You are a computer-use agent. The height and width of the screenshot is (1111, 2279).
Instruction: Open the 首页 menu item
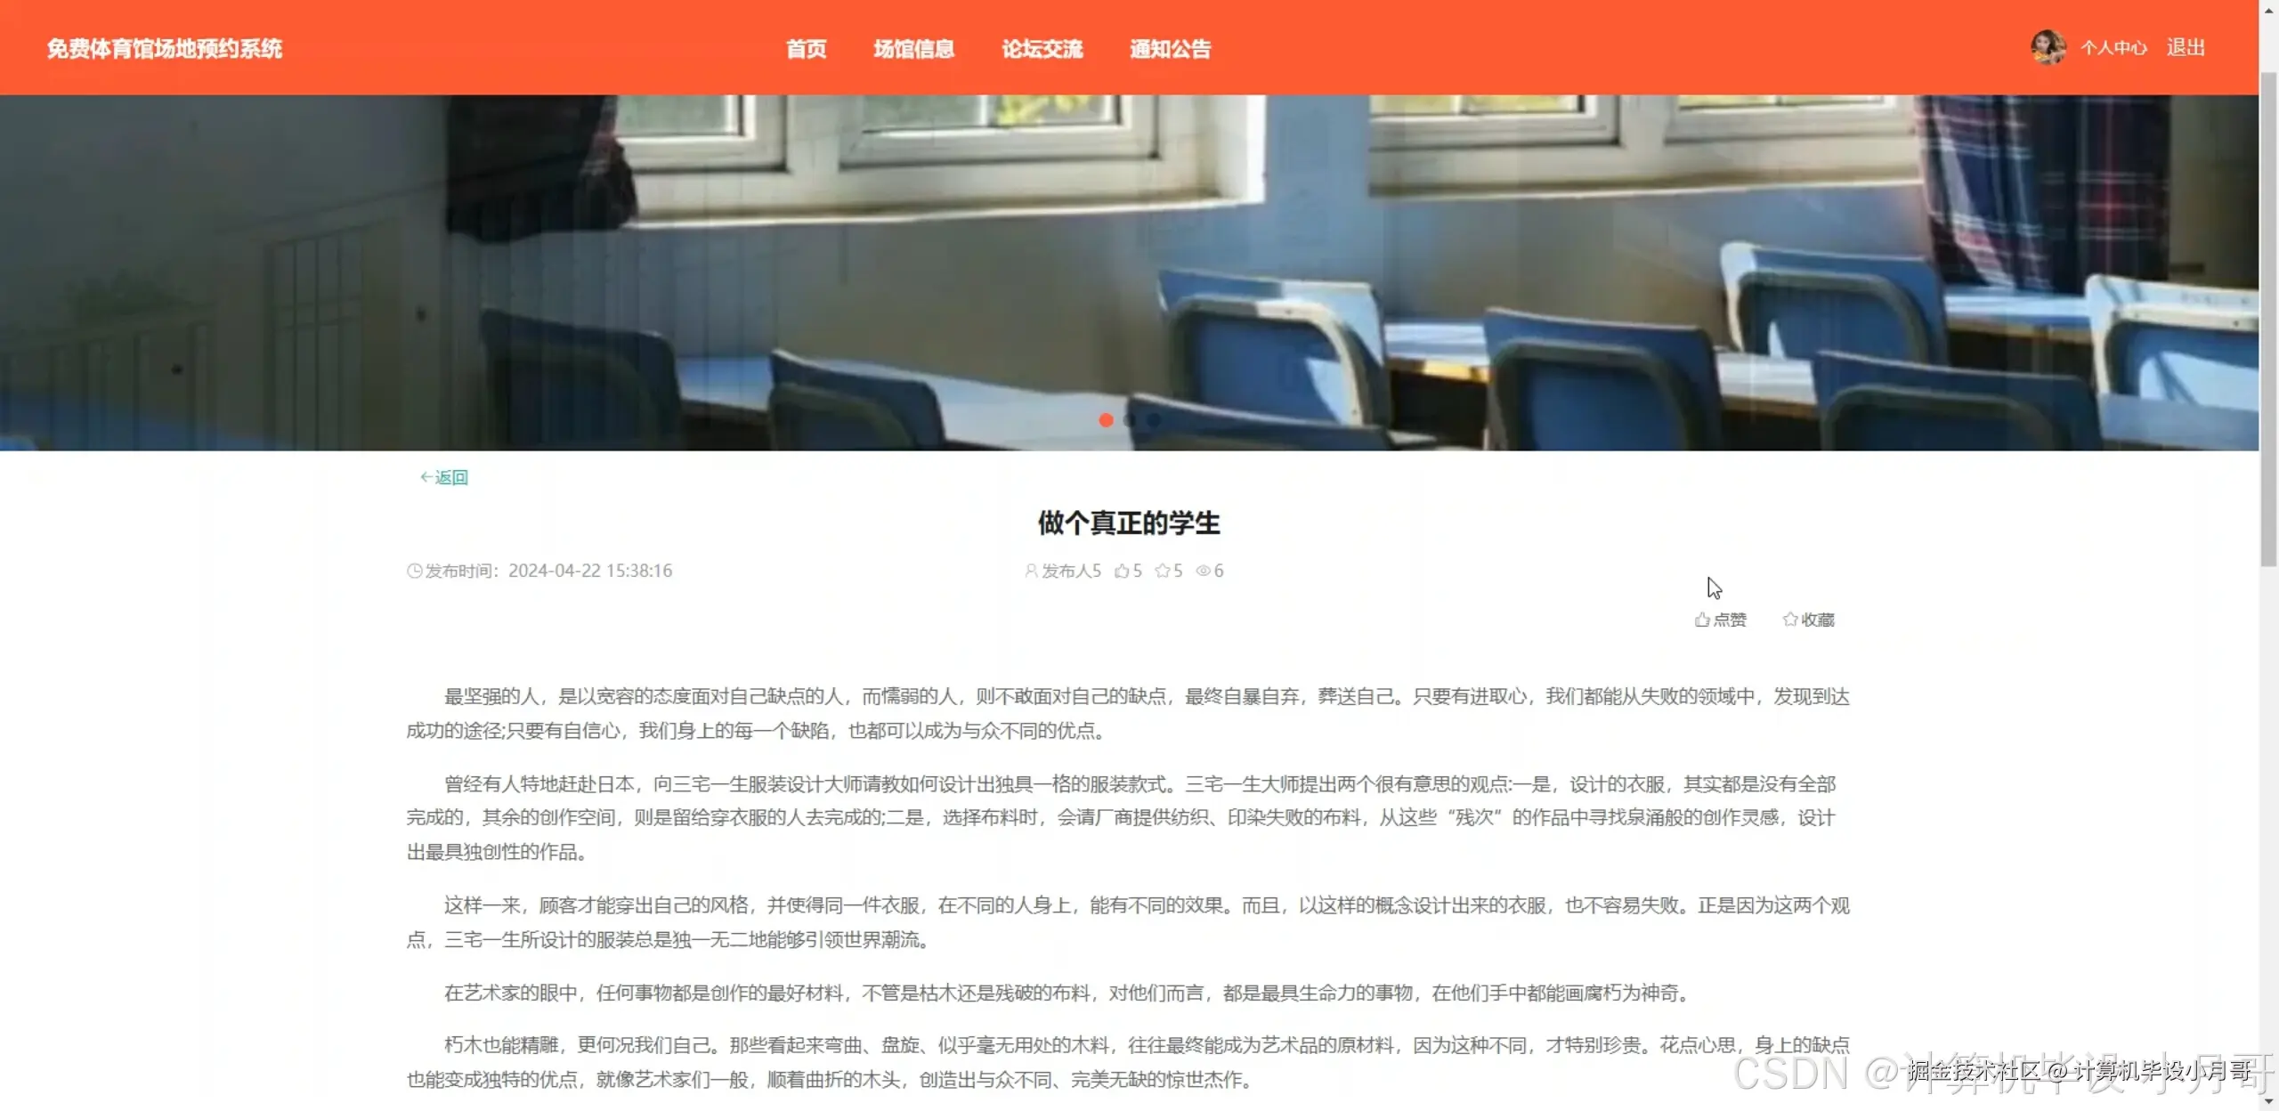click(806, 49)
